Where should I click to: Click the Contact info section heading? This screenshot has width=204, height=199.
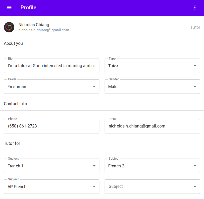coord(16,104)
